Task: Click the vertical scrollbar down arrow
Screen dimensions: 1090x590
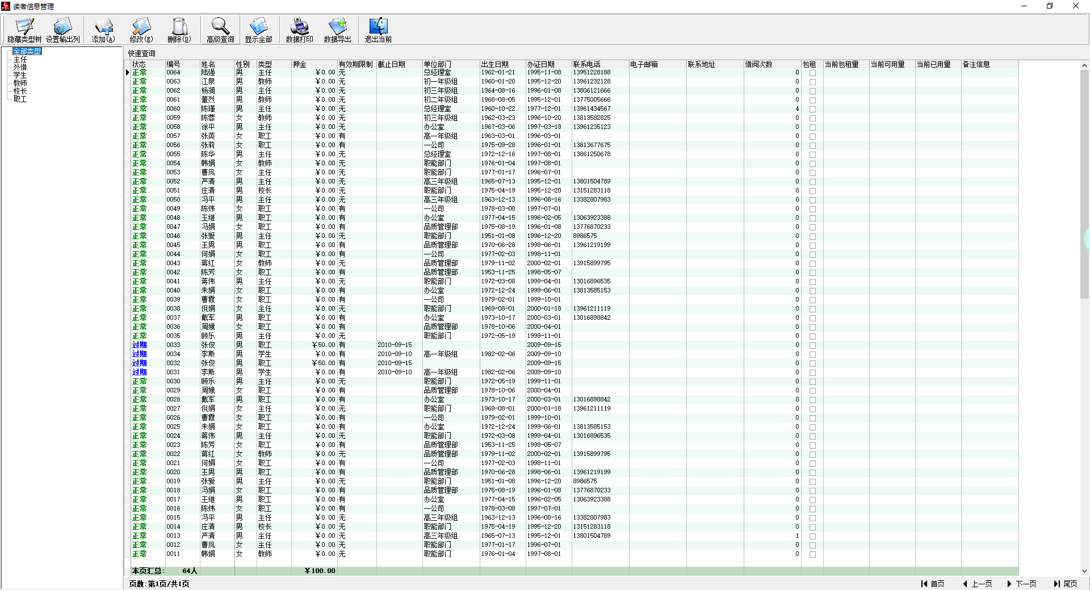Action: tap(1084, 571)
